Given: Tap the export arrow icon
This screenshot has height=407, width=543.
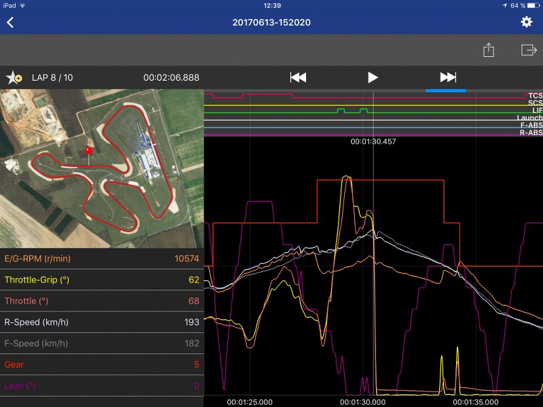Looking at the screenshot, I should point(529,50).
